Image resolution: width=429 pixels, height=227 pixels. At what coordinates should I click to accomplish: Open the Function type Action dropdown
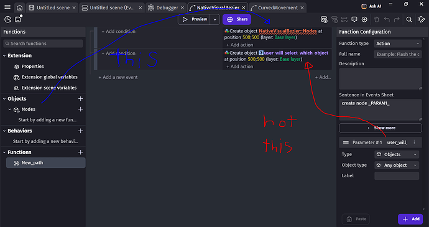397,44
